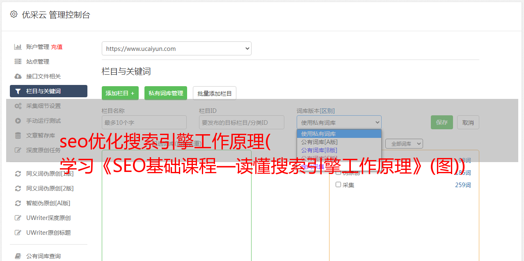Viewport: 524px width, 261px height.
Task: Choose 公有词库[B版] in the dropdown list
Action: 339,150
